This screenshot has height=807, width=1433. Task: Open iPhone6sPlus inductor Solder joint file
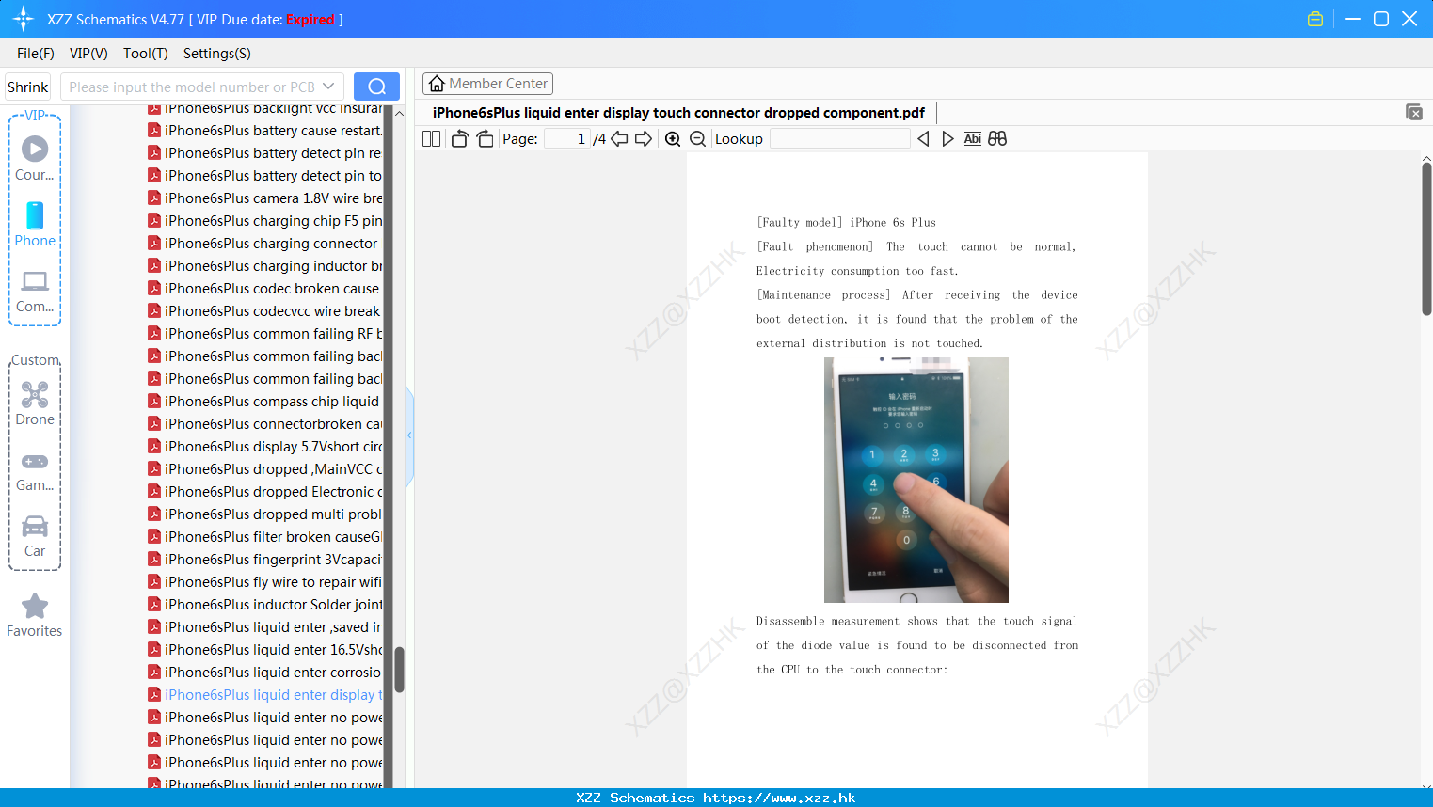(x=265, y=605)
